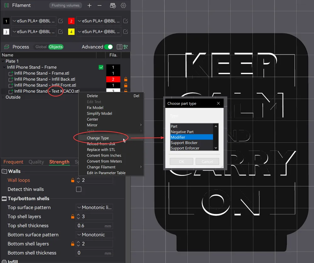The image size is (314, 263).
Task: Enable Detect thin walls checkbox
Action: click(x=79, y=189)
